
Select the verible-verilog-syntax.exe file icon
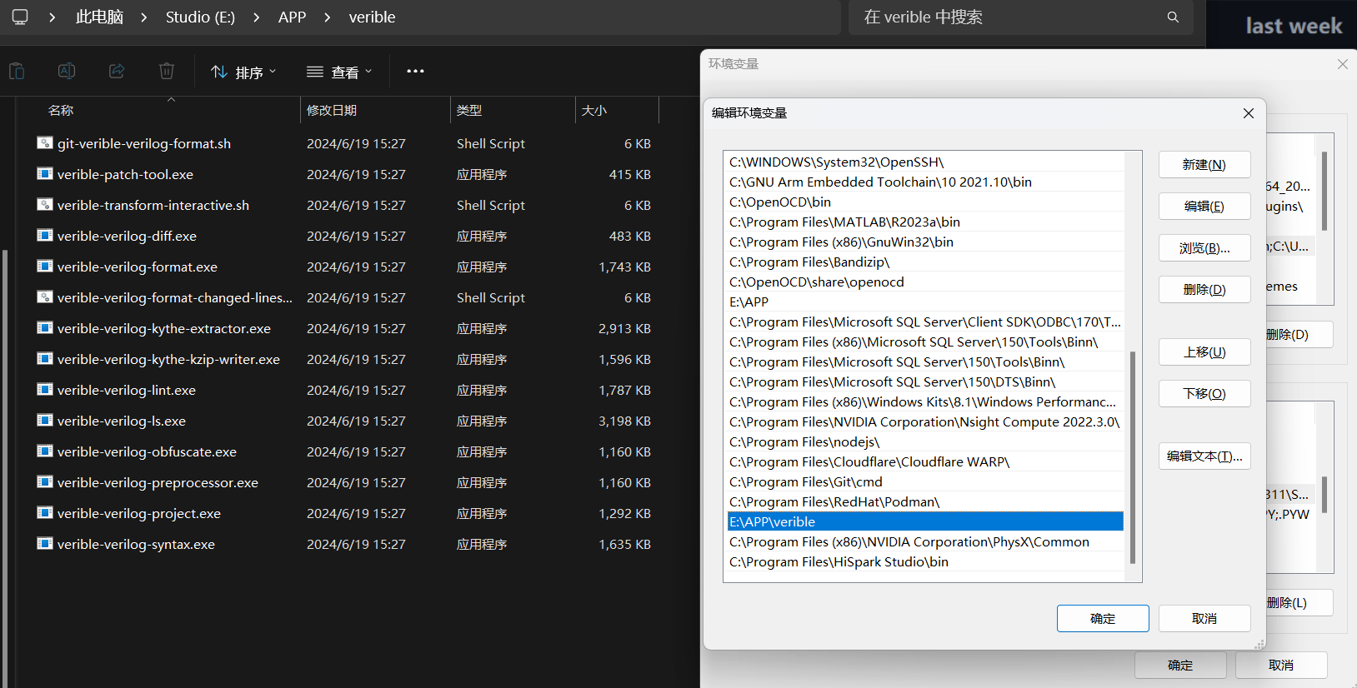pyautogui.click(x=45, y=544)
